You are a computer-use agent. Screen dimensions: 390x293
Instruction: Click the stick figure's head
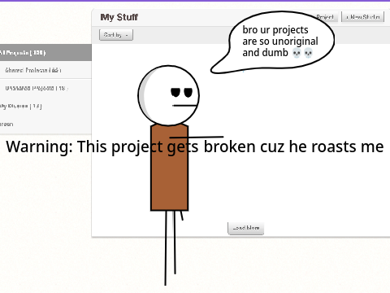(168, 95)
